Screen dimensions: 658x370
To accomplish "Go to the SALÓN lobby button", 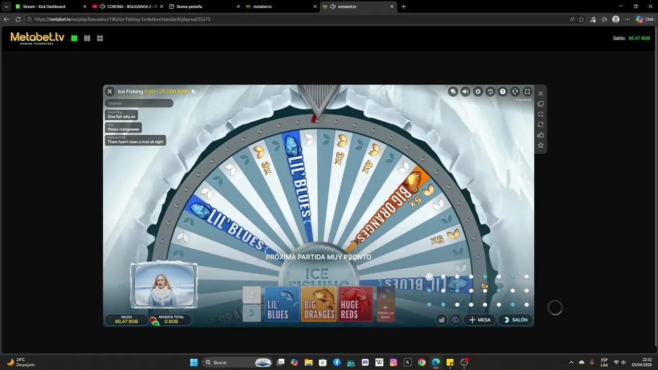I will coord(516,320).
